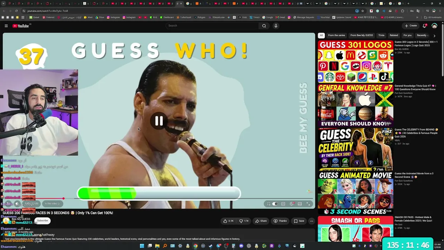
Task: Focus the YouTube search box
Action: [x=212, y=26]
